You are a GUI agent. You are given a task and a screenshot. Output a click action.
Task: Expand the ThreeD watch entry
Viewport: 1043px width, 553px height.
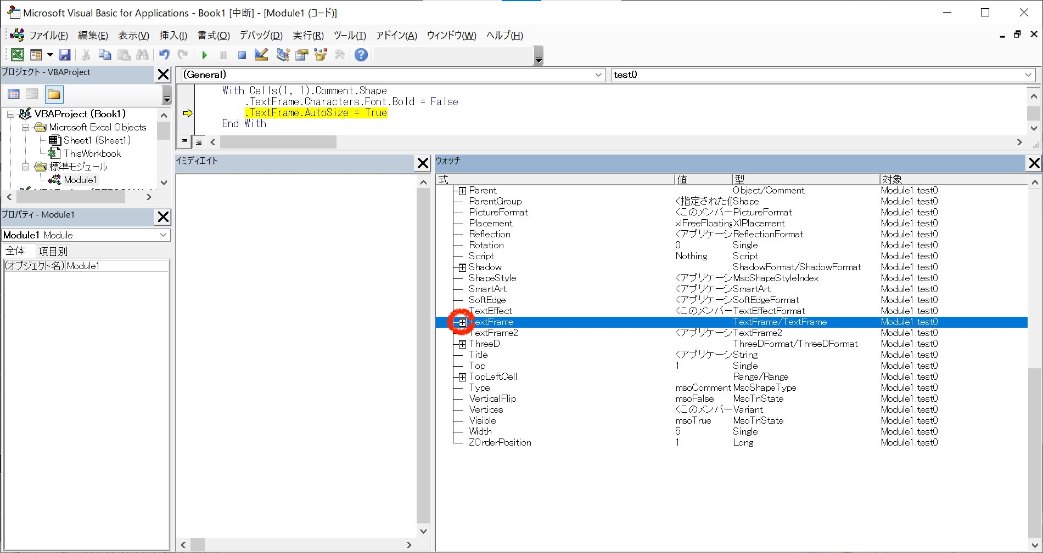point(462,344)
